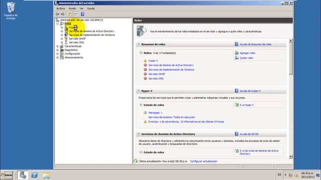Viewport: 321px width, 180px height.
Task: Click the scrollbar up arrow in Roles pane
Action: pyautogui.click(x=290, y=41)
